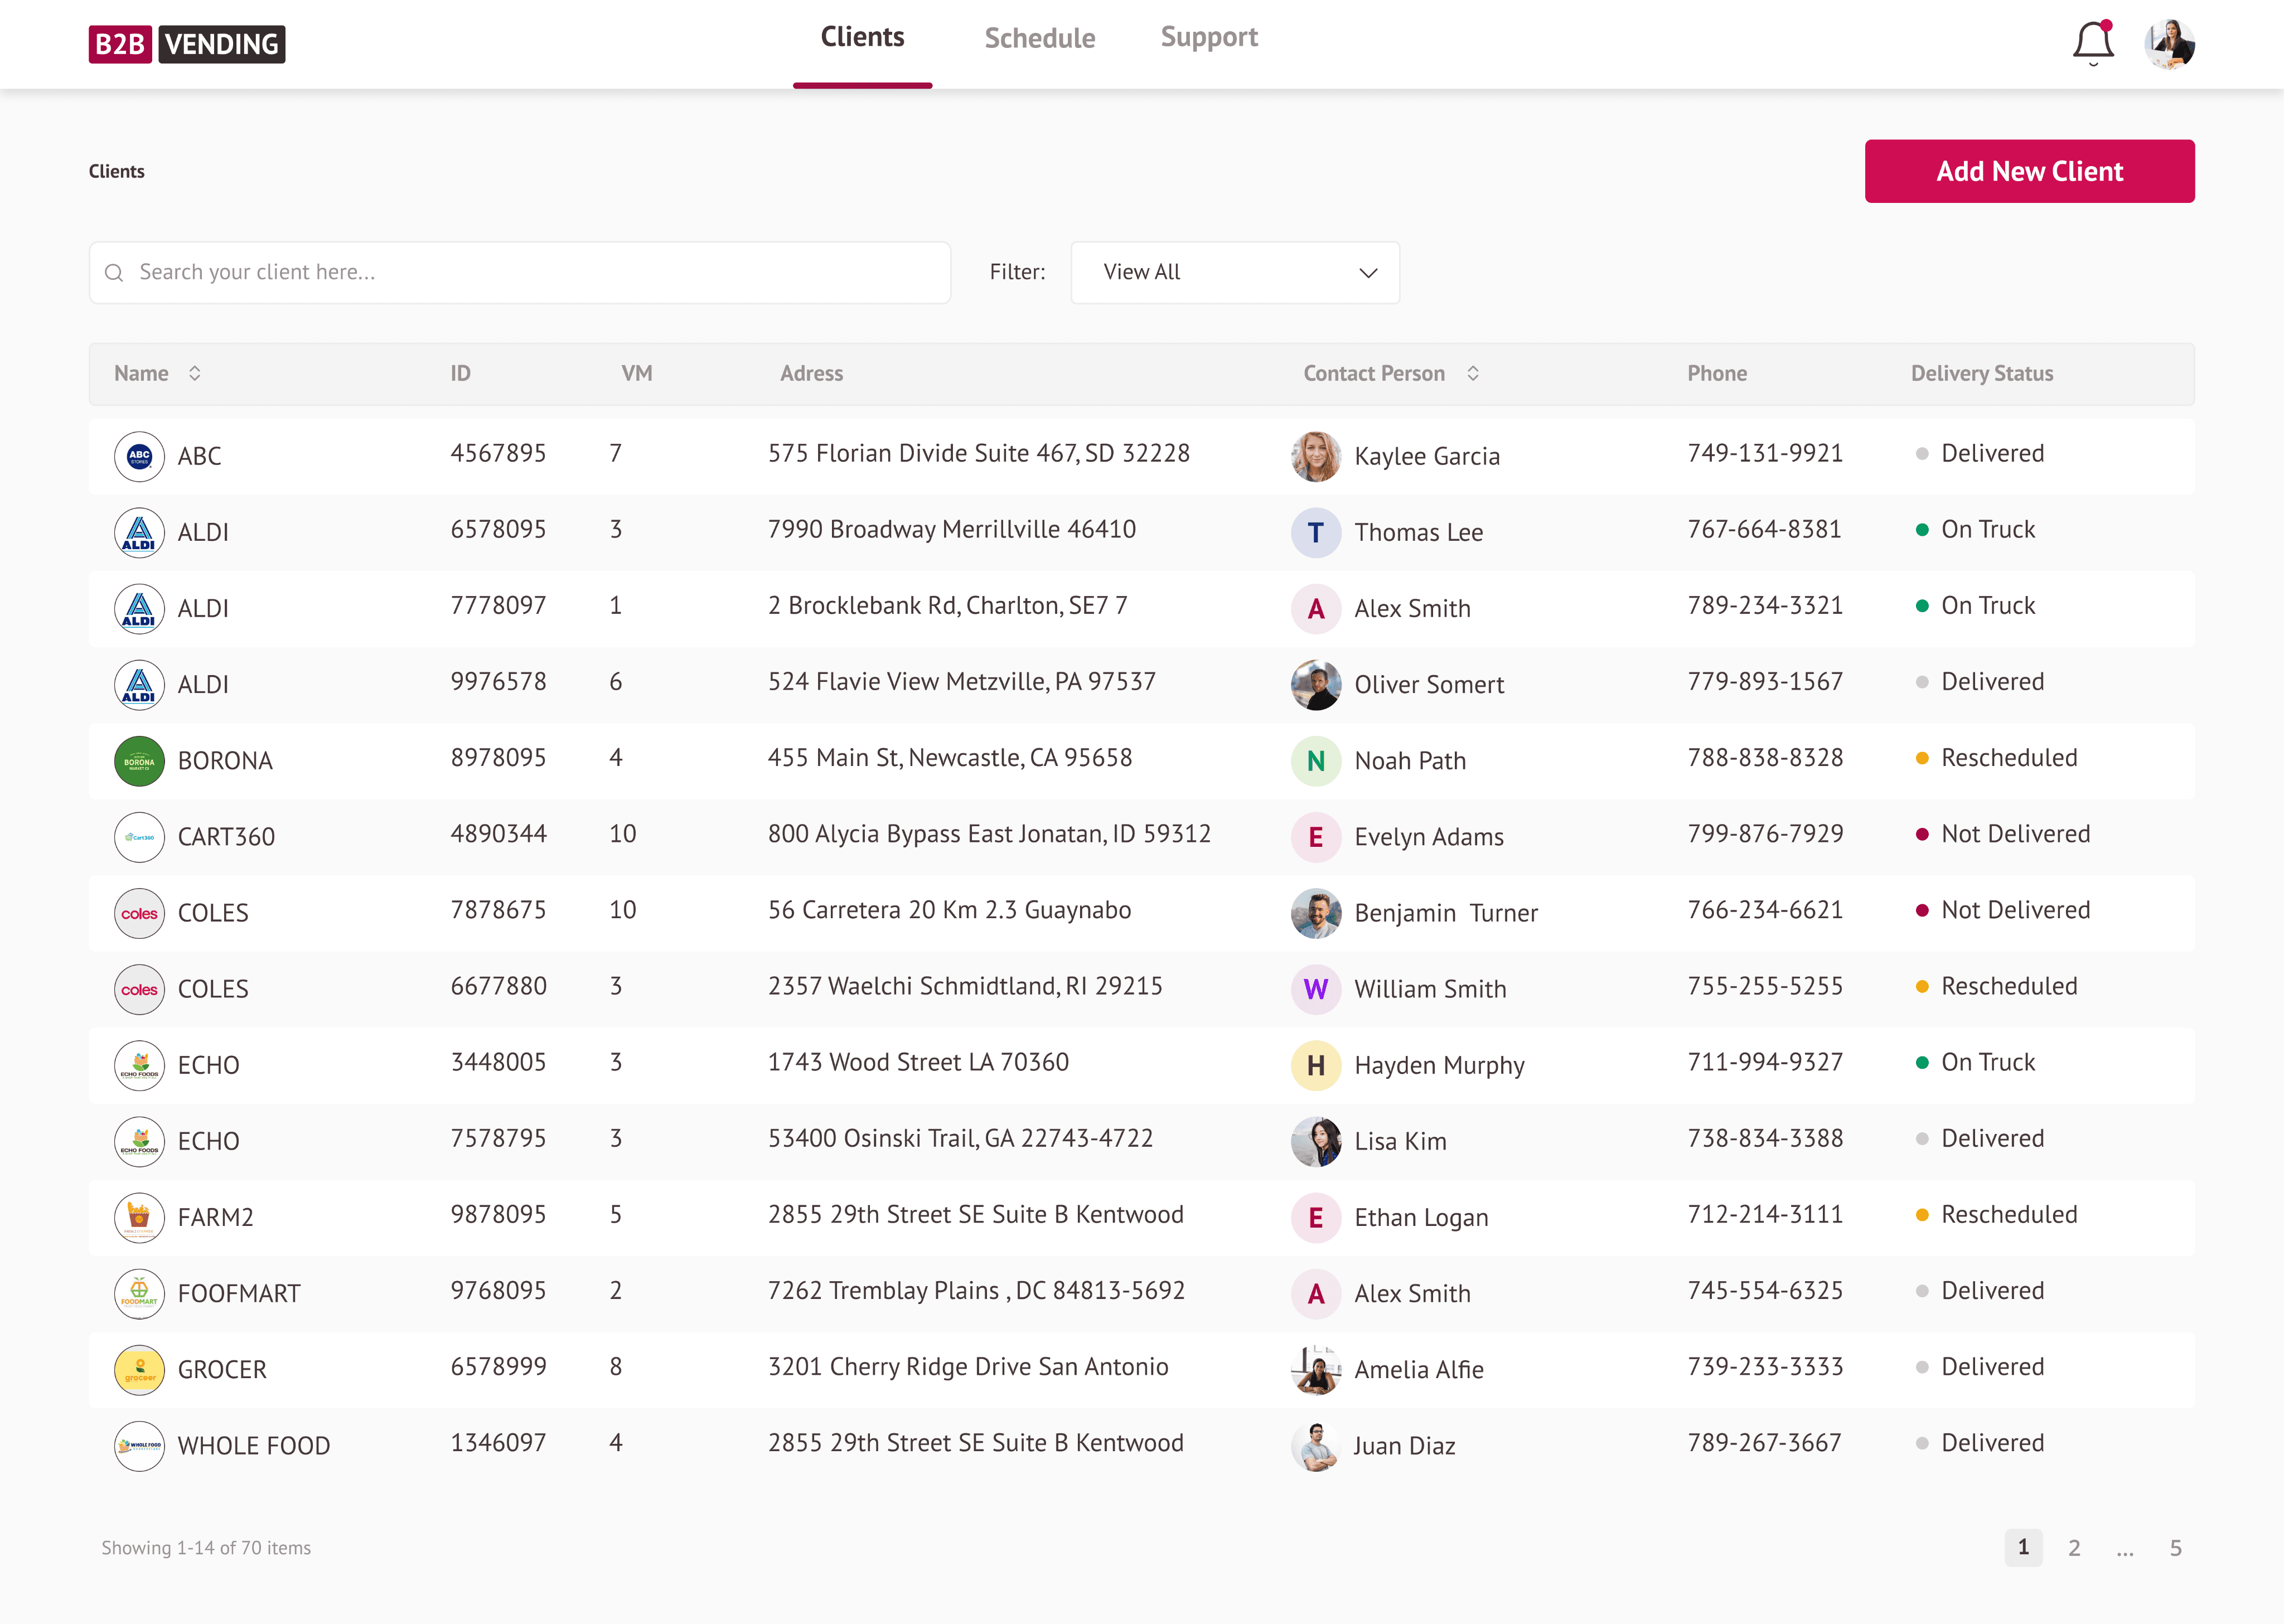
Task: Focus the client search field
Action: click(519, 272)
